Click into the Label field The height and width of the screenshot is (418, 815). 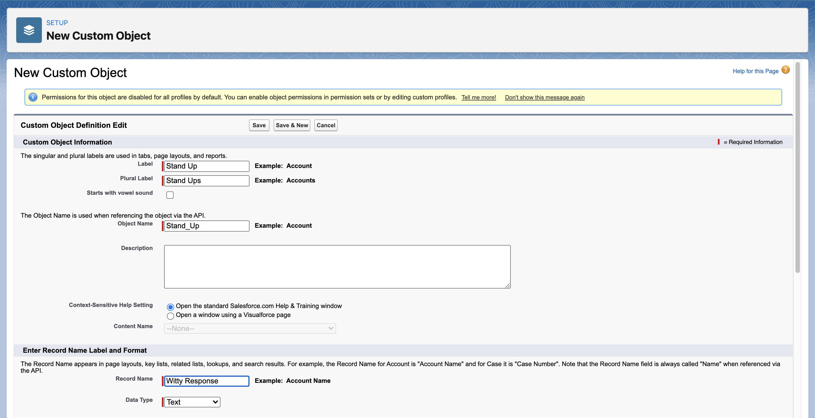pyautogui.click(x=206, y=166)
